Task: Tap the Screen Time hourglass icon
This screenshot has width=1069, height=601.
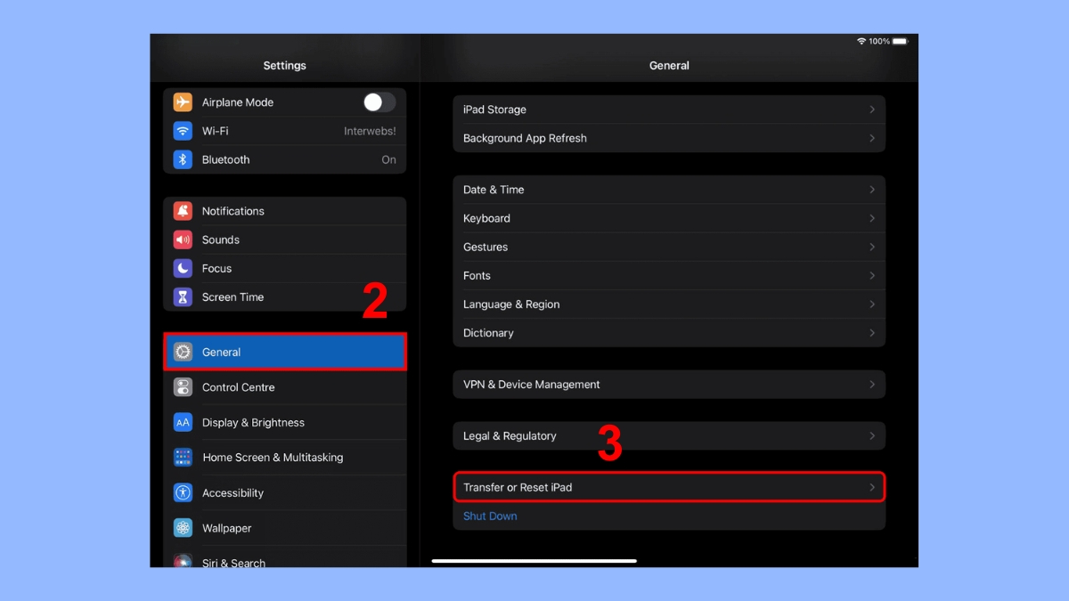Action: 183,297
